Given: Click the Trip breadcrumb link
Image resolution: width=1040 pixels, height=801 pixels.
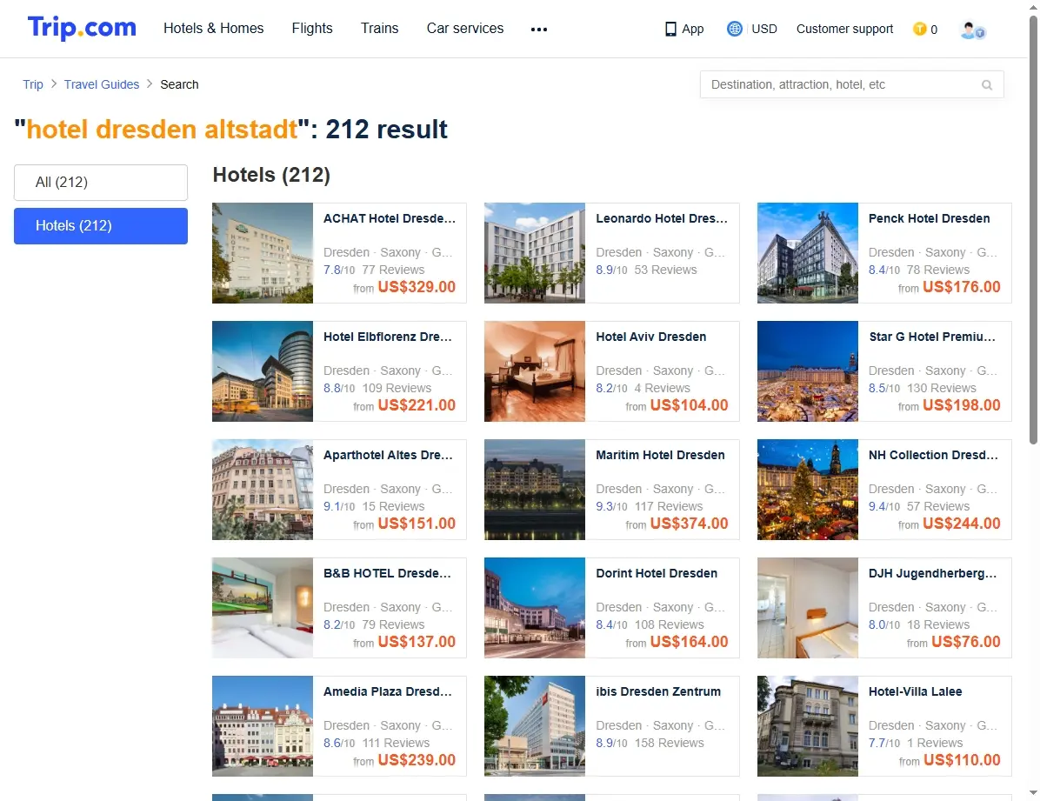Looking at the screenshot, I should pyautogui.click(x=32, y=84).
